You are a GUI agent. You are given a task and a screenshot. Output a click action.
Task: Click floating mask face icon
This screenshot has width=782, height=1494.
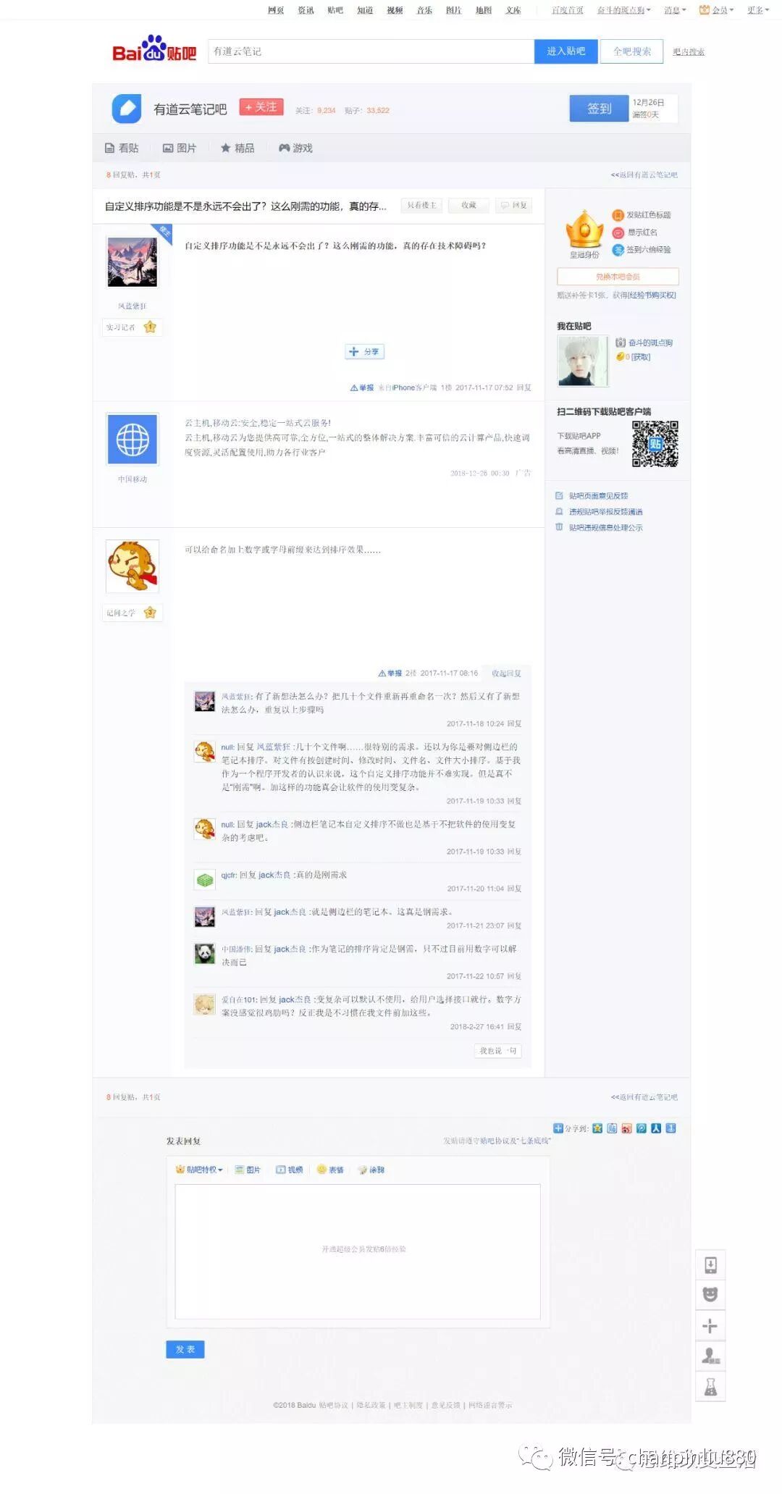[x=710, y=1295]
